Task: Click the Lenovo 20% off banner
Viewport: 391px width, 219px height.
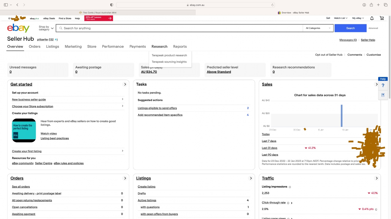Action: (99, 18)
